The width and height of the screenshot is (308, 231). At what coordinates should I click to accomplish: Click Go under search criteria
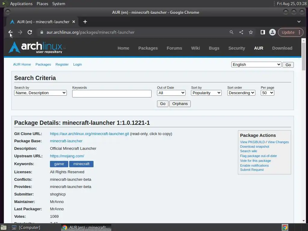pyautogui.click(x=163, y=104)
